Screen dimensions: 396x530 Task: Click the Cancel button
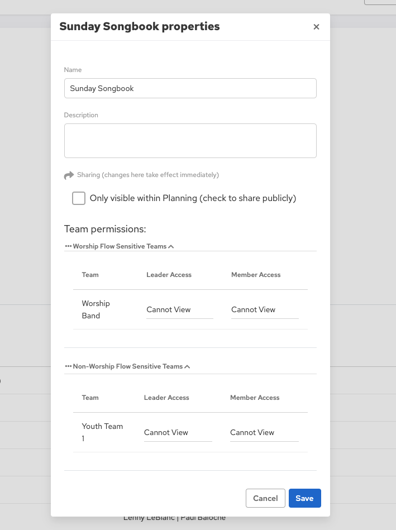265,498
